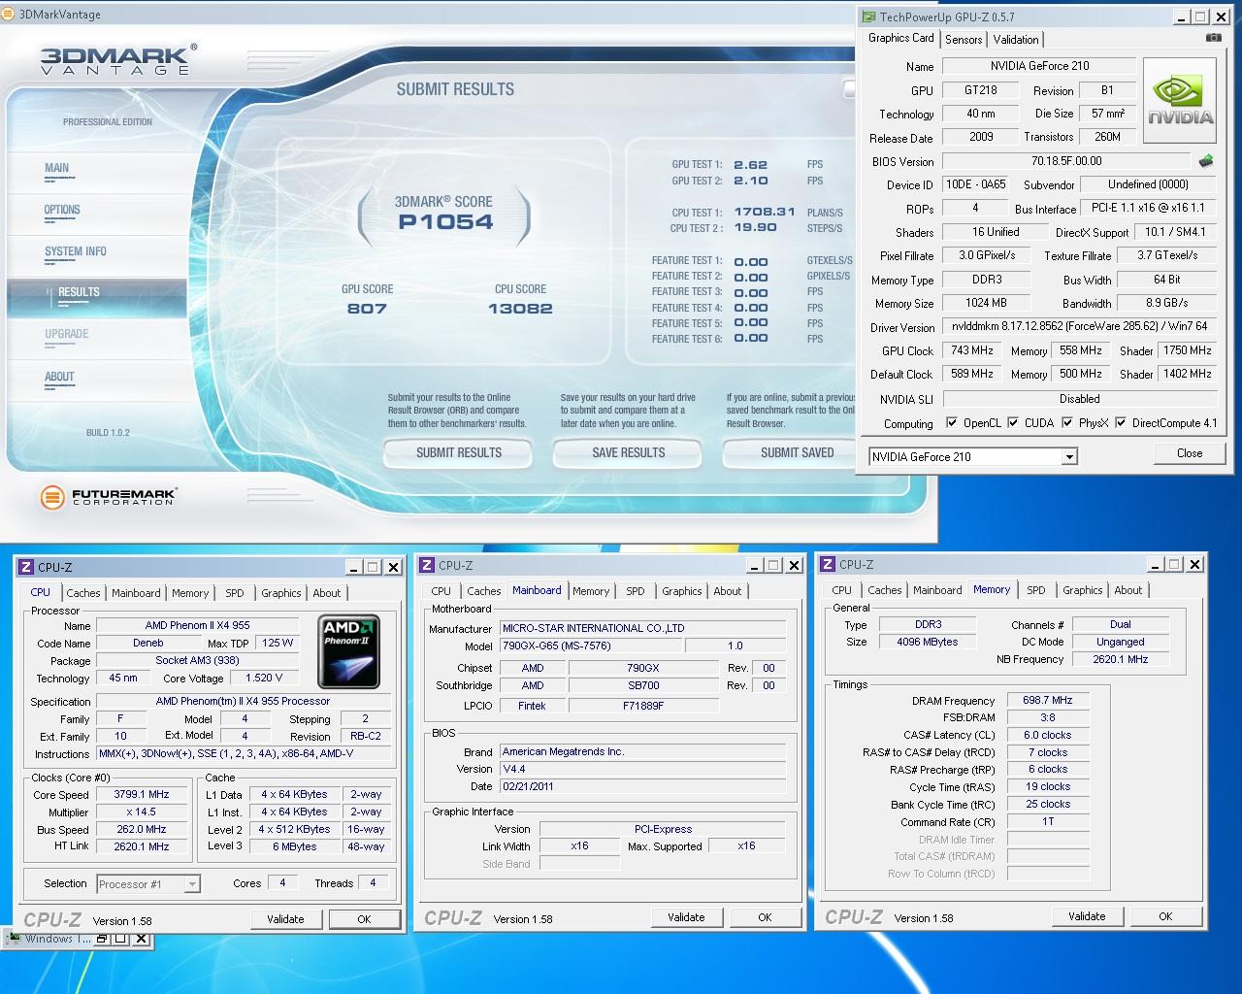Click the BIOS Version 70.18.5F.00.00 field
The width and height of the screenshot is (1242, 994).
[1066, 161]
